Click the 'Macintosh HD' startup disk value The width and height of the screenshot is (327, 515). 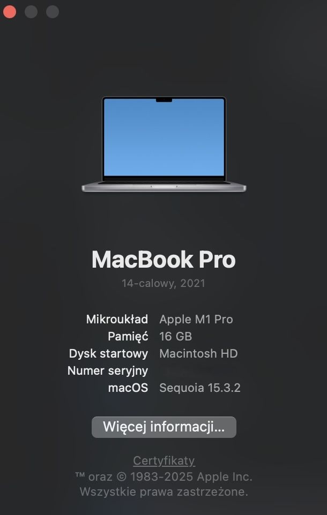(x=198, y=353)
